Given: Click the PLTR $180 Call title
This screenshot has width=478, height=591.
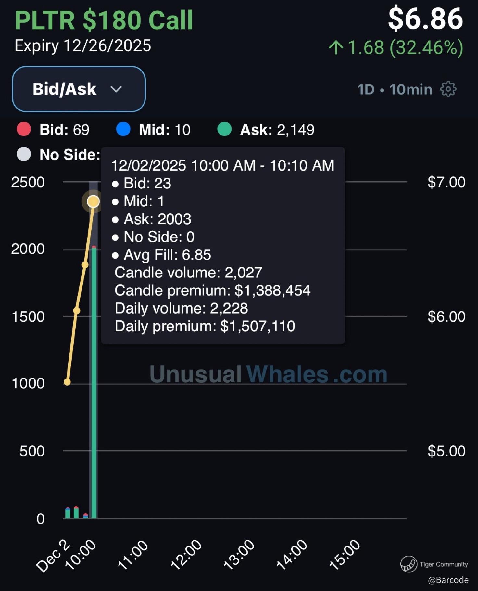Looking at the screenshot, I should (104, 20).
